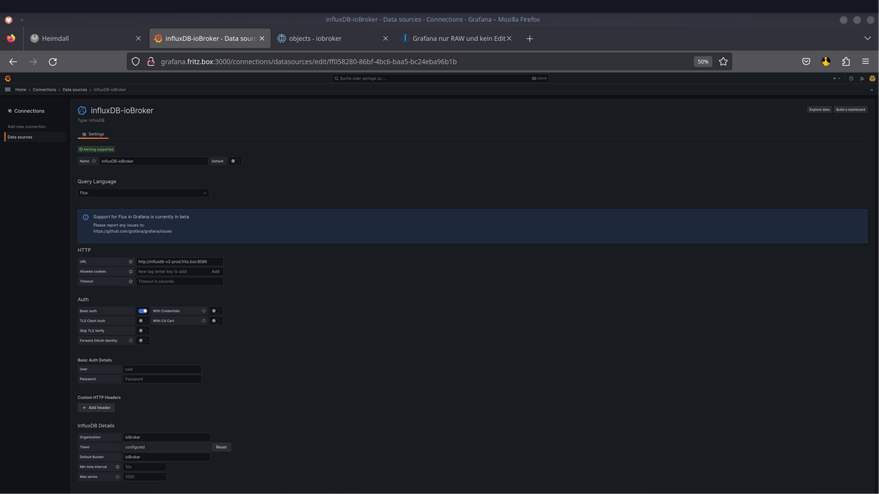The width and height of the screenshot is (879, 494).
Task: Close the Heimdall tab
Action: [x=138, y=38]
